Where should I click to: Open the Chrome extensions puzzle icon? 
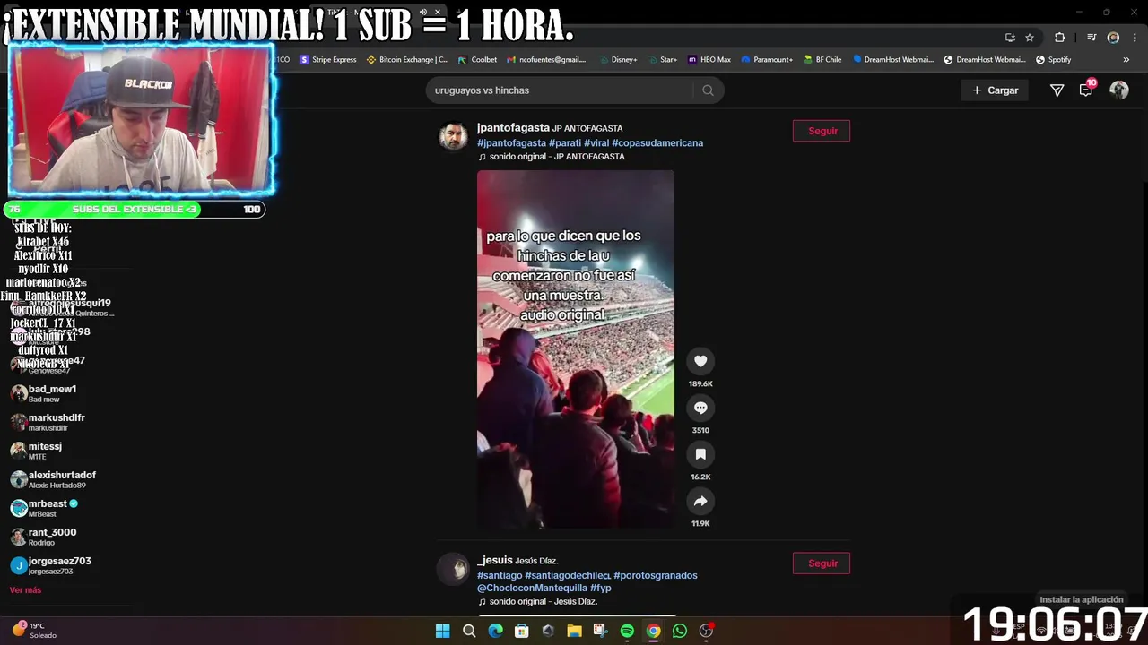tap(1059, 38)
